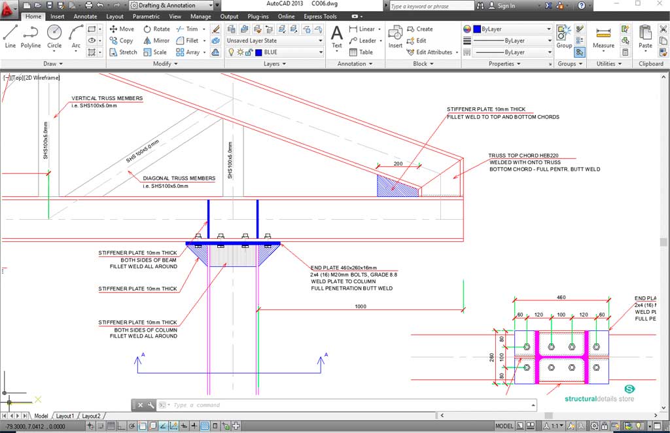Click the Group objects icon
The width and height of the screenshot is (670, 433).
tap(563, 35)
